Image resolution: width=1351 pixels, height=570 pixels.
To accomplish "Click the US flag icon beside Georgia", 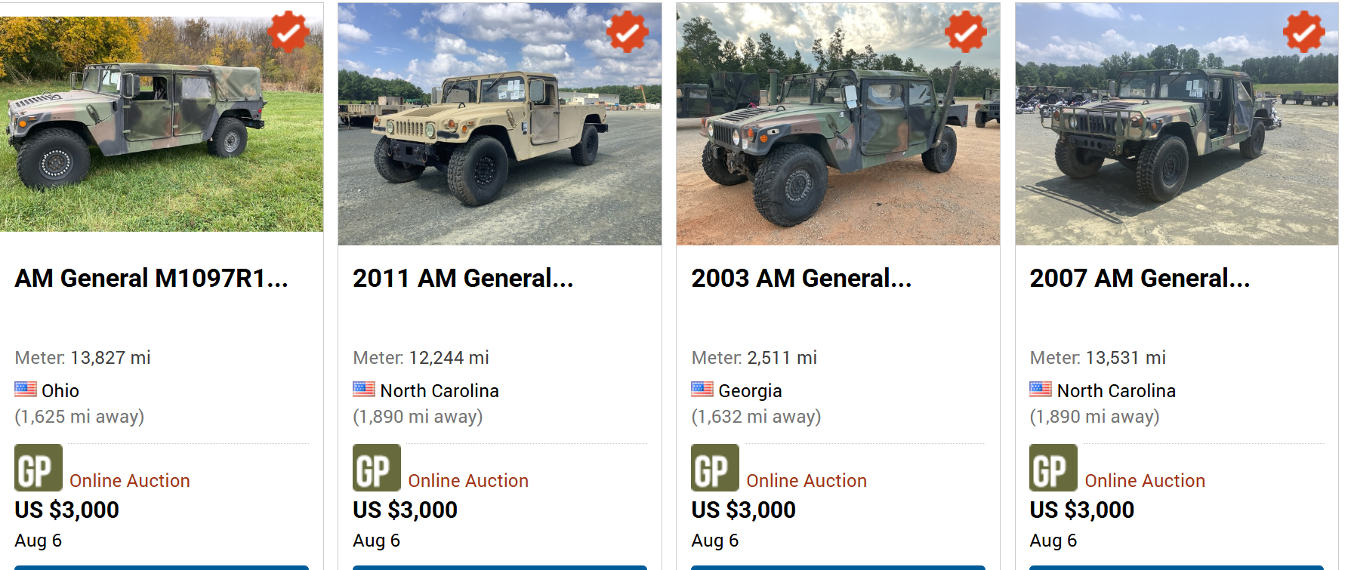I will coord(702,390).
